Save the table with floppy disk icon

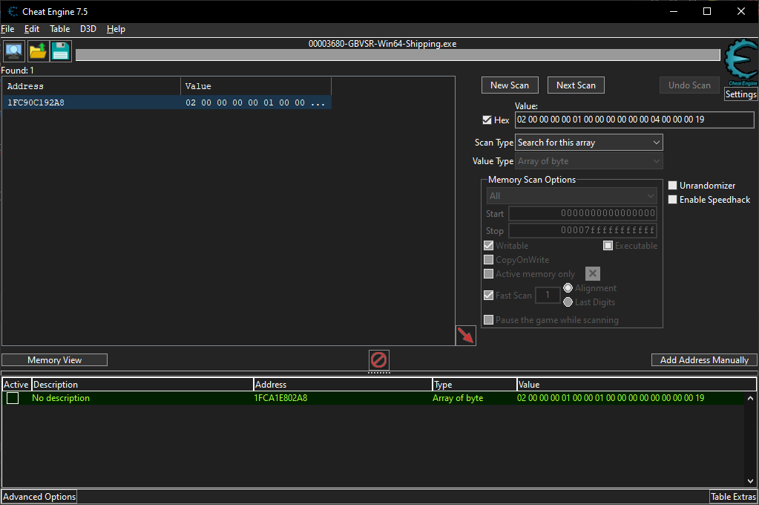pos(61,51)
